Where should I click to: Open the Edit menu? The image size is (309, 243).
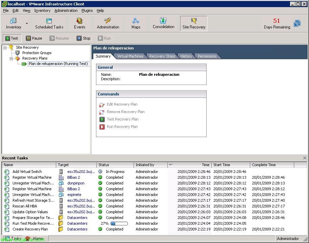16,10
